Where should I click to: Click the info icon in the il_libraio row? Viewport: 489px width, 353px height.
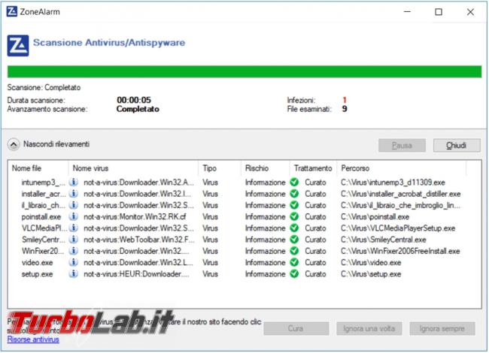click(73, 205)
